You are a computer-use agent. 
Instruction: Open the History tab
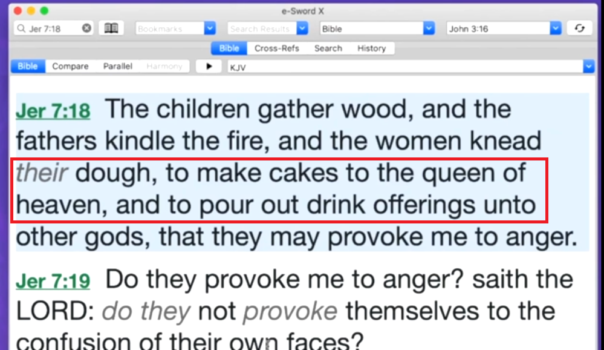[371, 48]
